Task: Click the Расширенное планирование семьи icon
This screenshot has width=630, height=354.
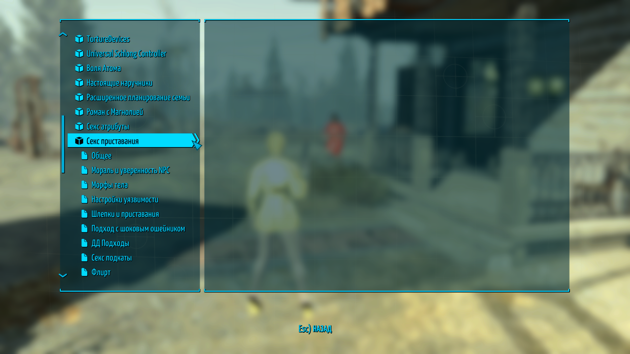Action: (79, 97)
